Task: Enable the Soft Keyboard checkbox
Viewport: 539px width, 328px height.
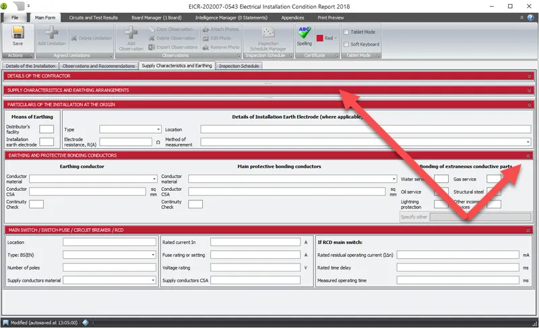Action: pos(346,44)
